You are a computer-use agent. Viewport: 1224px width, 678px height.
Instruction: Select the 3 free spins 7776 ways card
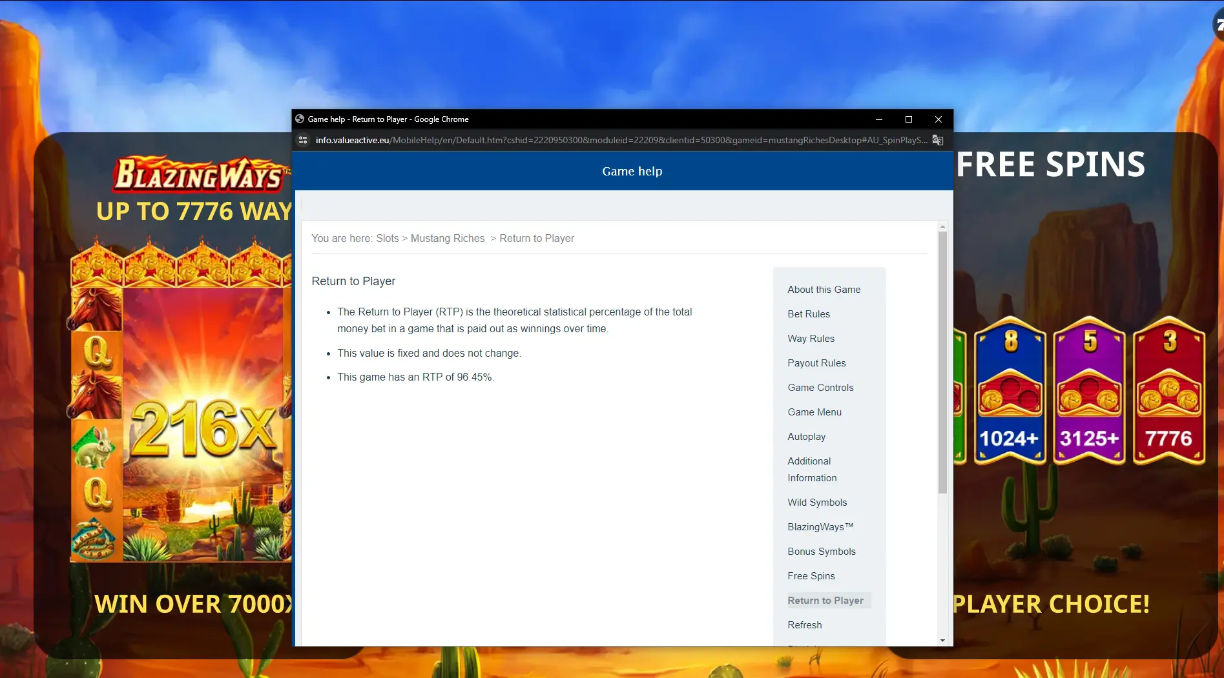pos(1169,390)
